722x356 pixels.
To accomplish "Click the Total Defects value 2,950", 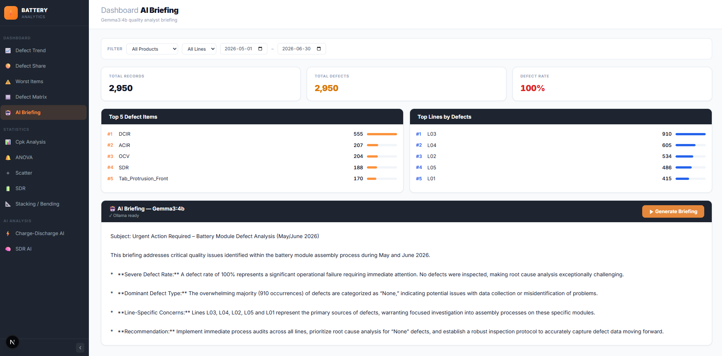I will pyautogui.click(x=326, y=88).
